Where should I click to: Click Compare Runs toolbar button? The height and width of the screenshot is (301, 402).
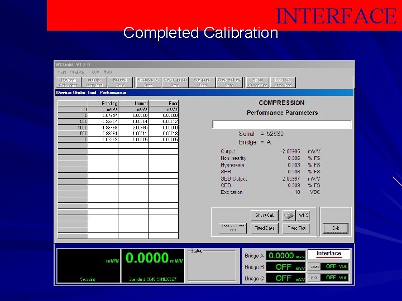(202, 82)
